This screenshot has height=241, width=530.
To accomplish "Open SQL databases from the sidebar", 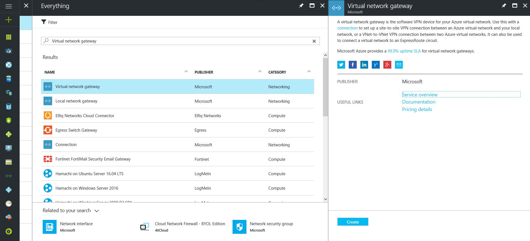I will (x=9, y=79).
